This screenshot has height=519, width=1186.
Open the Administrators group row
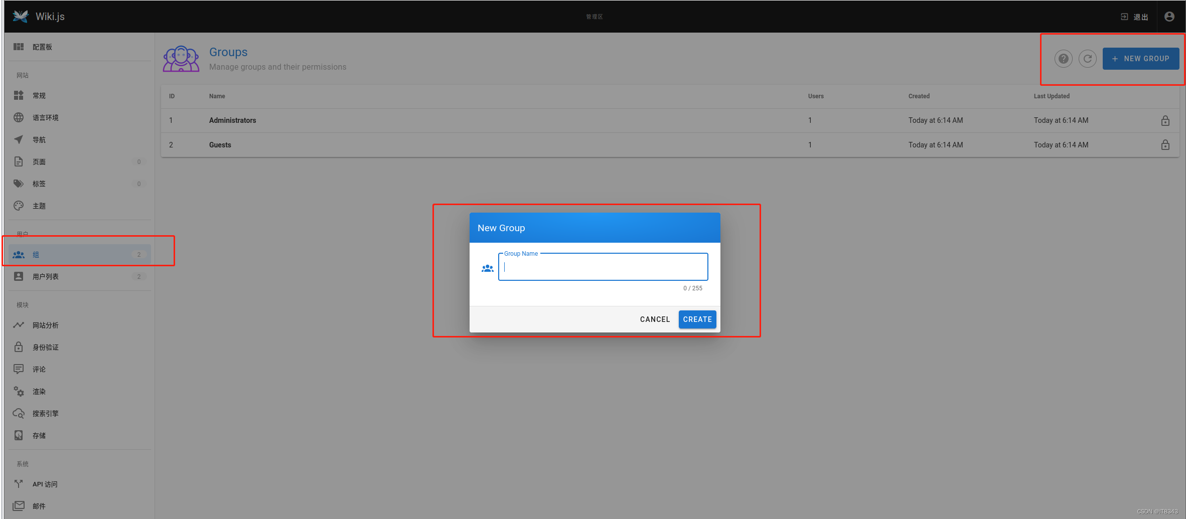[670, 120]
